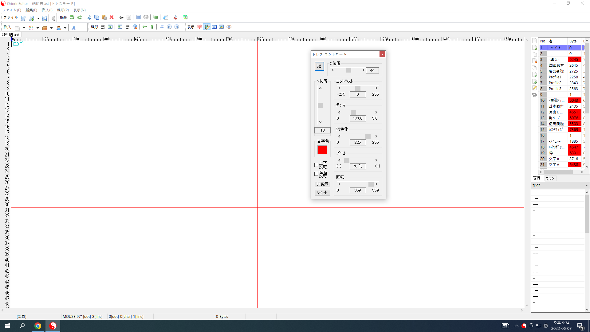Open the 整形(P) menu
The image size is (590, 332).
coord(63,10)
